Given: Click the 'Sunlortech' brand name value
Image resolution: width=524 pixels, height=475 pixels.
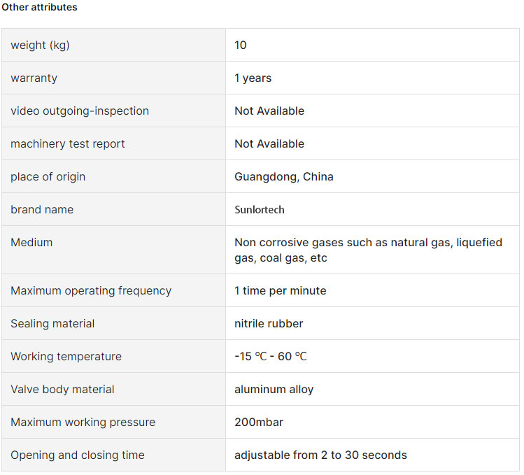Looking at the screenshot, I should 260,209.
